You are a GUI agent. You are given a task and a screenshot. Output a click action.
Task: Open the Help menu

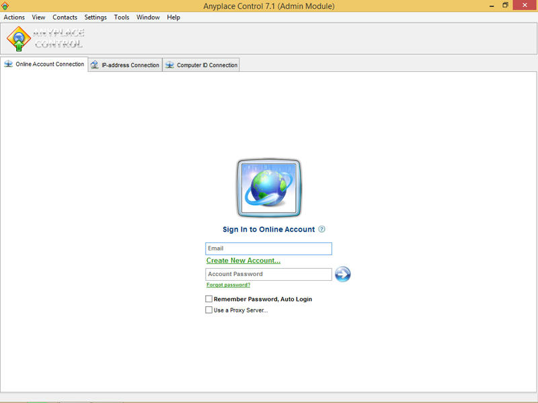(x=174, y=17)
